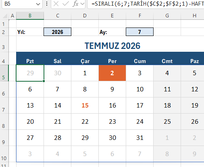The width and height of the screenshot is (204, 167).
Task: Select calendar day 17
Action: (x=140, y=106)
